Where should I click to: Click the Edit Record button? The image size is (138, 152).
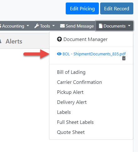[x=117, y=8]
